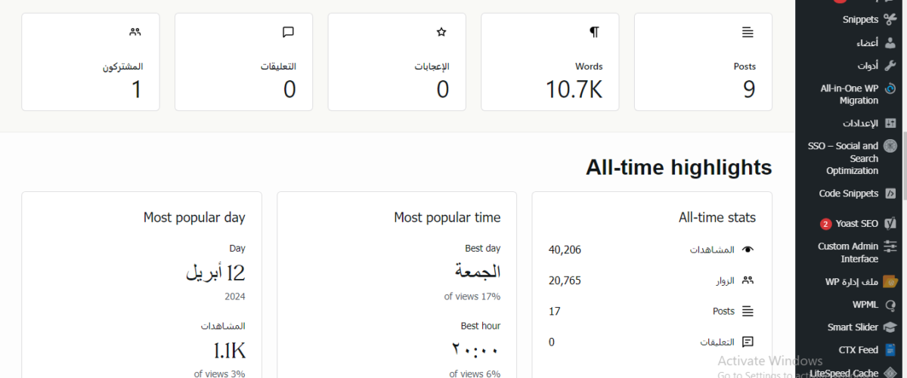Select the Posts stat card showing 9
This screenshot has height=378, width=907.
tap(703, 62)
